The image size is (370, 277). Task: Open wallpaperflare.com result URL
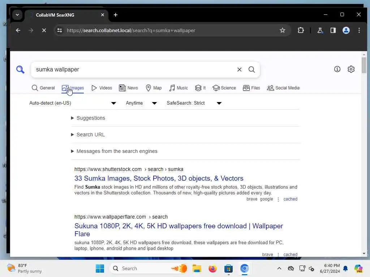[121, 217]
